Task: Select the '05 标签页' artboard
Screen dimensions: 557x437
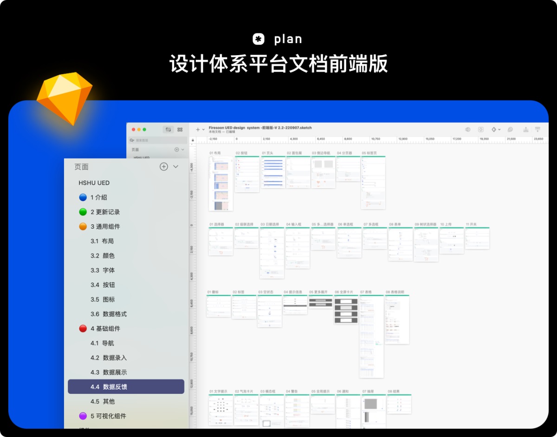Action: click(373, 183)
